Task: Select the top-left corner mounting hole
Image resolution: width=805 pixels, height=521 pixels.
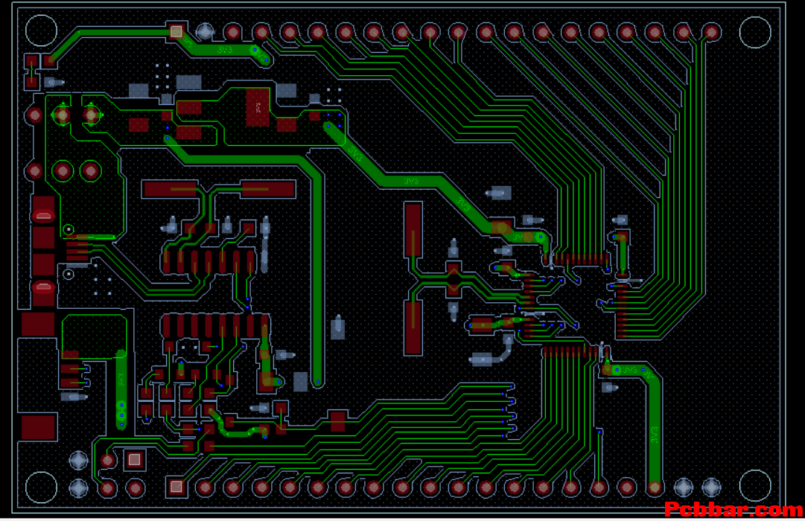Action: 41,31
